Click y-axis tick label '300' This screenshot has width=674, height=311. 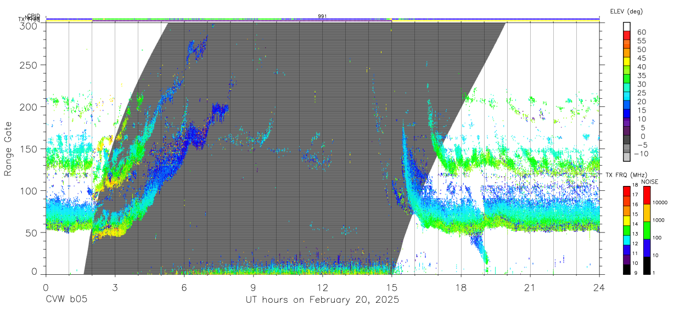point(29,25)
